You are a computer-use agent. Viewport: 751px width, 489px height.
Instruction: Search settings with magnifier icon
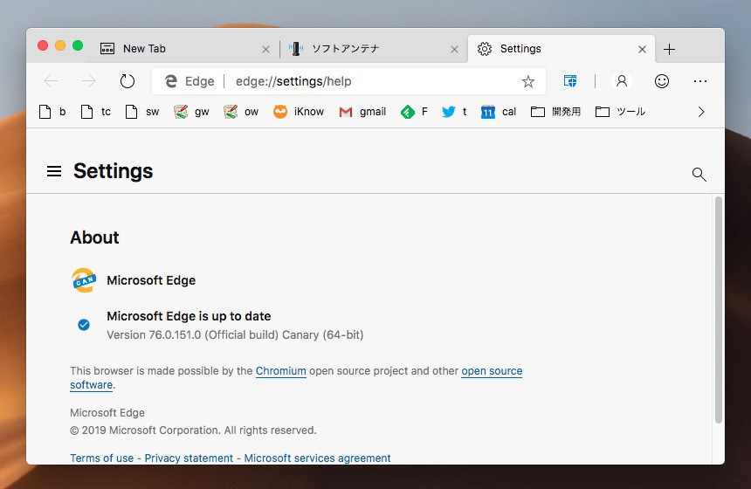tap(699, 175)
